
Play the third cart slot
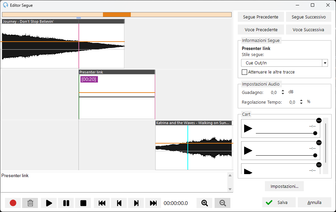(248, 171)
